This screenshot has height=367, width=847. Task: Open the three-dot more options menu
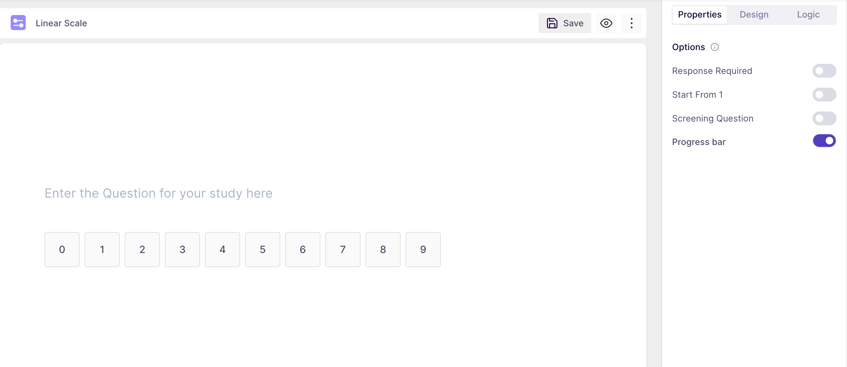pyautogui.click(x=631, y=23)
